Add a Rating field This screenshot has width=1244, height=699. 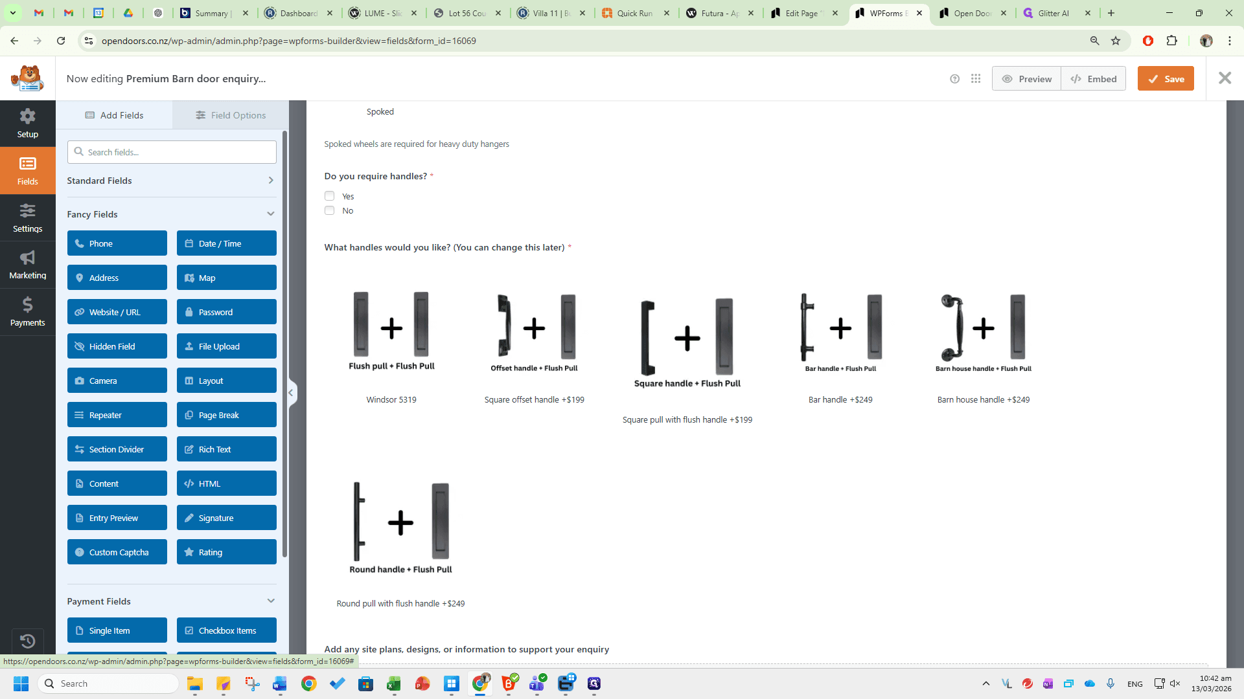point(227,552)
